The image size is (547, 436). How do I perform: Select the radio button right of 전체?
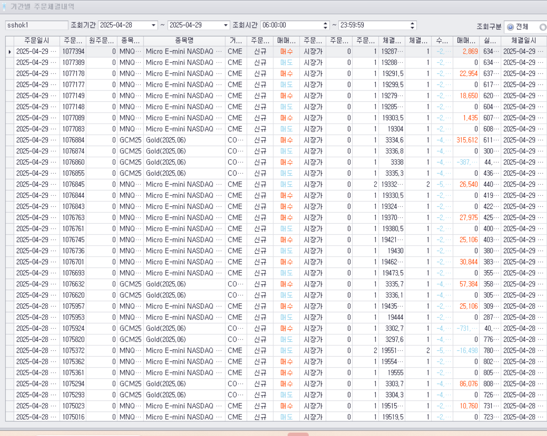[x=543, y=27]
